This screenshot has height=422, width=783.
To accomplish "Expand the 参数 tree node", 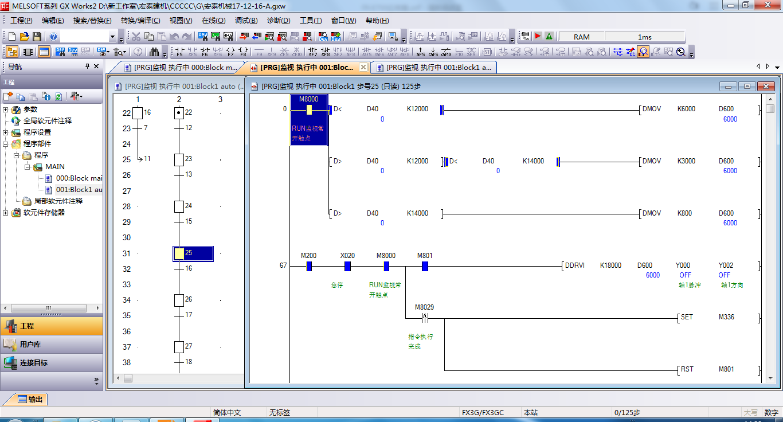I will click(x=6, y=110).
